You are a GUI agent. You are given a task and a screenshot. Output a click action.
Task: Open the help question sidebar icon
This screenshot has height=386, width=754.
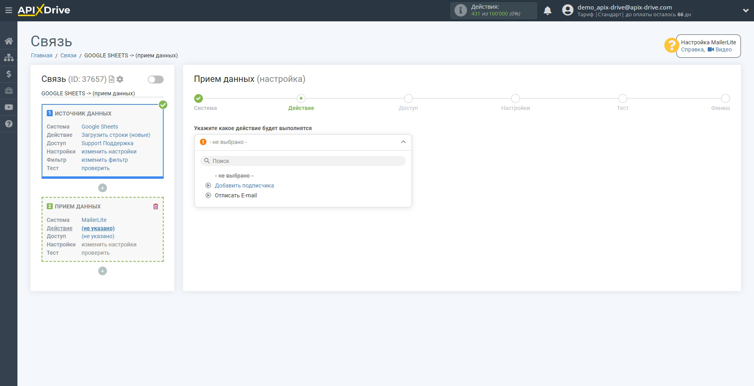[x=9, y=124]
